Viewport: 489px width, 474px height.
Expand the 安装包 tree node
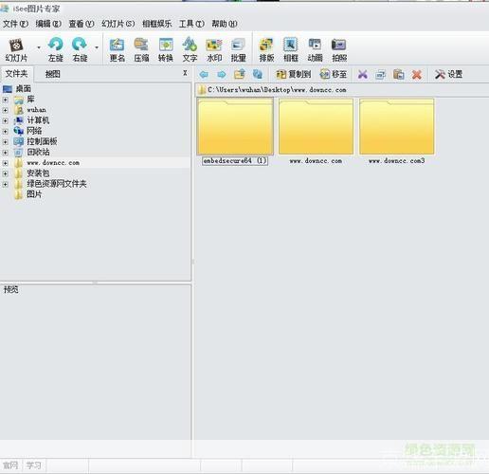click(x=5, y=173)
